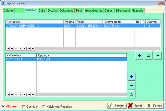This screenshot has height=111, width=166.
Task: Switch to the Dopust tab
Action: click(x=109, y=10)
